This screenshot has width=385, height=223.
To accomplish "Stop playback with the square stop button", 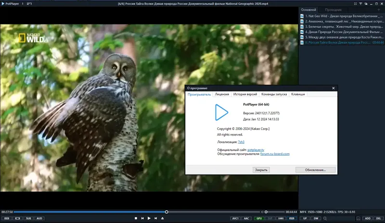I will tap(136, 218).
